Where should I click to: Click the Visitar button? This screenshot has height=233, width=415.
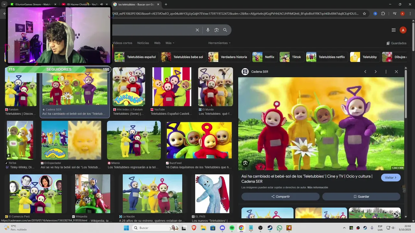391,178
